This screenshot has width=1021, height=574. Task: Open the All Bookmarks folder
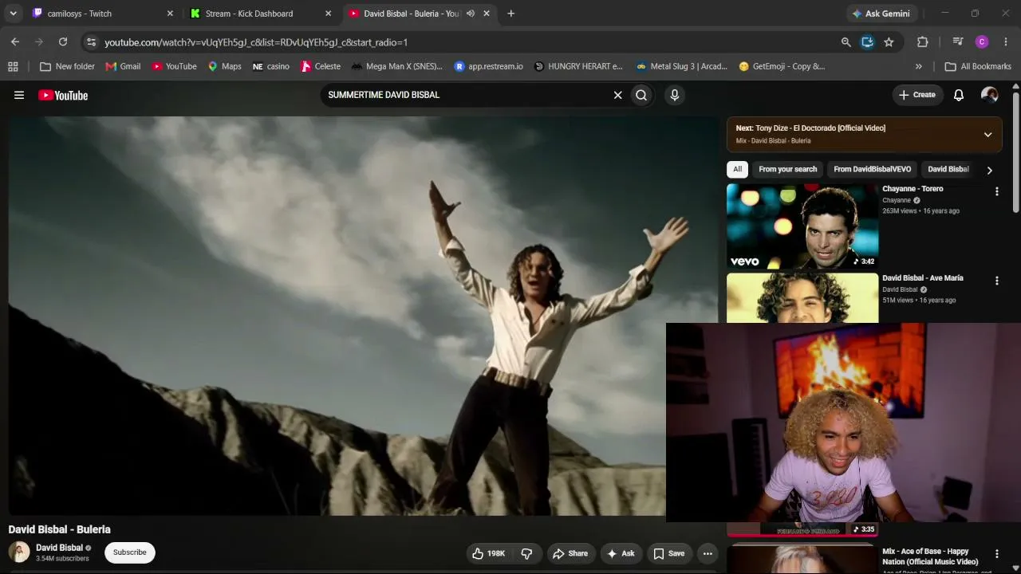pyautogui.click(x=978, y=66)
